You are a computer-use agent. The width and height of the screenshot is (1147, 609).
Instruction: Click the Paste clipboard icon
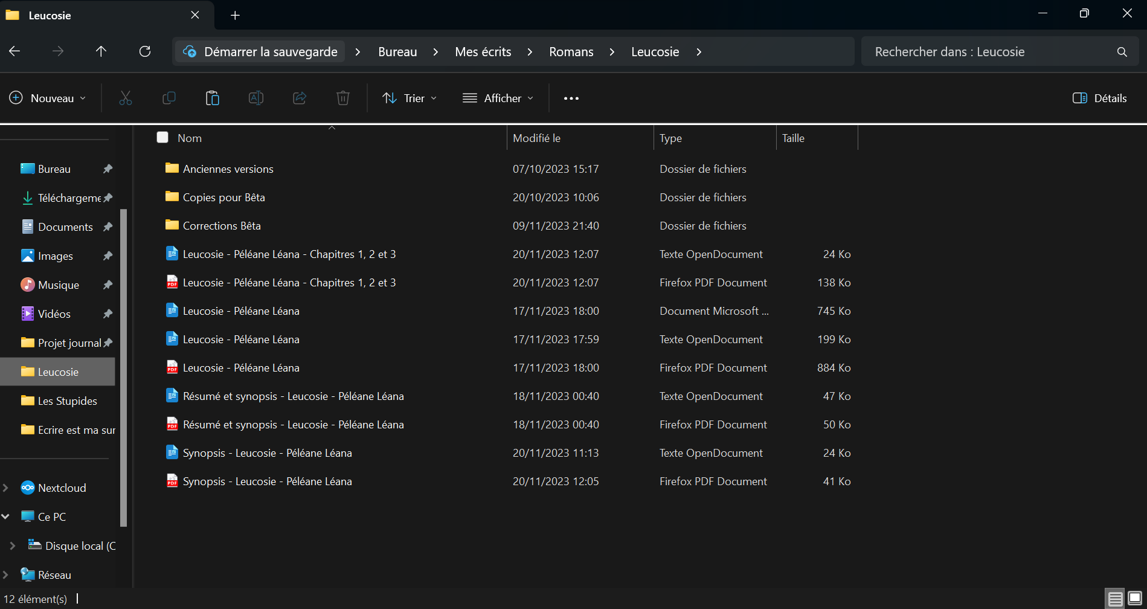click(212, 98)
